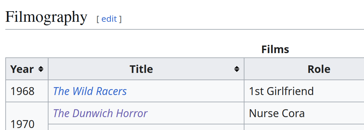Viewport: 364px width, 130px height.
Task: Open the edit link beside Filmography
Action: click(109, 19)
